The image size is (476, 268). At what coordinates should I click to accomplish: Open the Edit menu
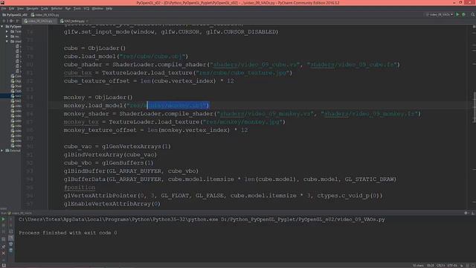click(12, 8)
